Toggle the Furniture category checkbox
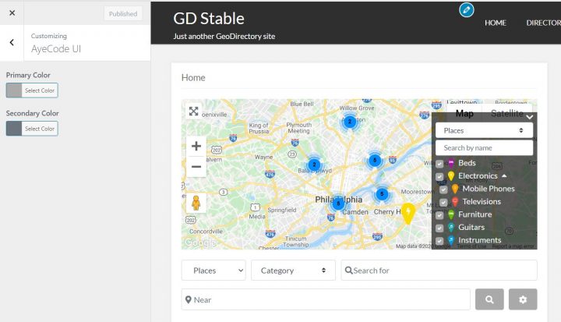Viewport: 561px width, 322px height. [439, 214]
